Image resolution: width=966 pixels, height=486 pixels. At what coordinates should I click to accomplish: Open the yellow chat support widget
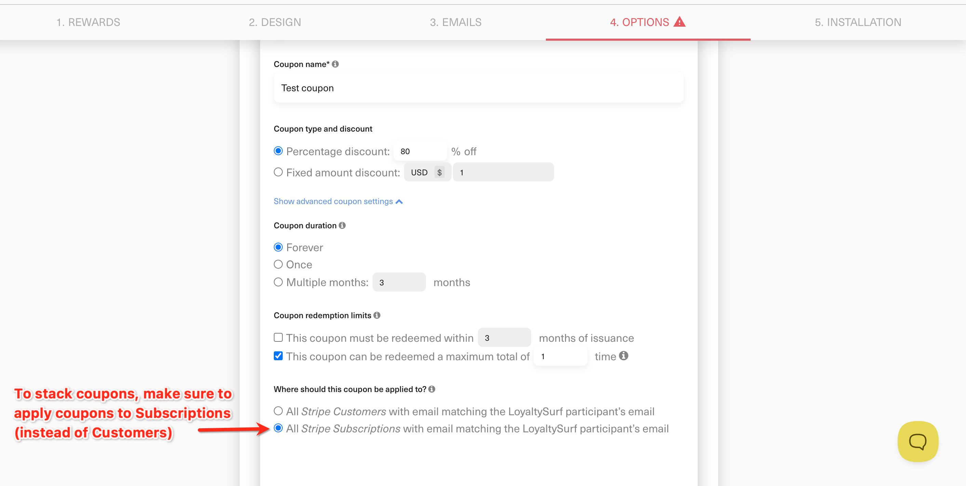pos(917,441)
